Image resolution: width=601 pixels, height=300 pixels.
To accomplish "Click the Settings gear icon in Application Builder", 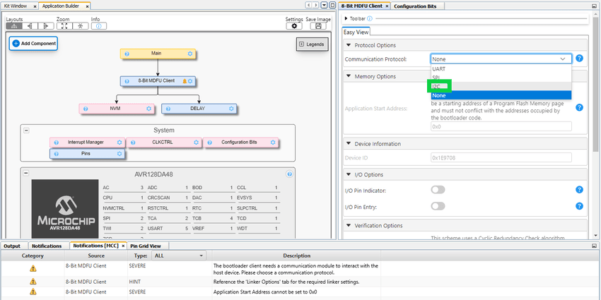I will coord(294,25).
